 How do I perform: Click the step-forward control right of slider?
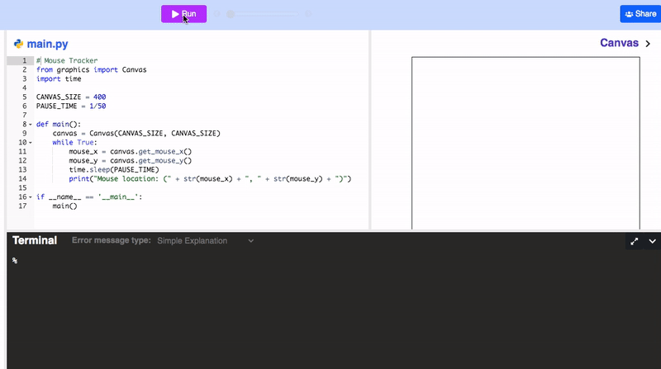click(x=308, y=14)
